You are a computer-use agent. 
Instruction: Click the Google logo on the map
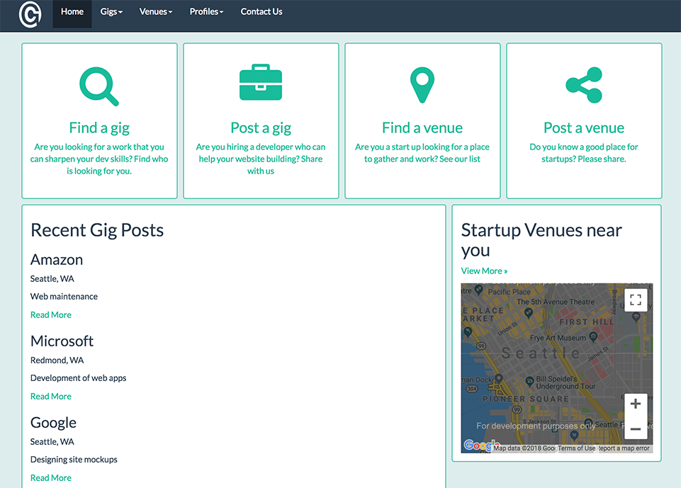pos(478,446)
